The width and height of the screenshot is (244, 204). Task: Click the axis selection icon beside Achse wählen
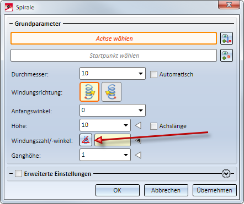tap(226, 38)
